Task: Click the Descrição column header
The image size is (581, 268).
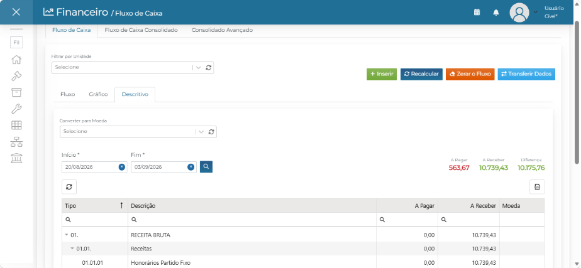Action: tap(252, 206)
